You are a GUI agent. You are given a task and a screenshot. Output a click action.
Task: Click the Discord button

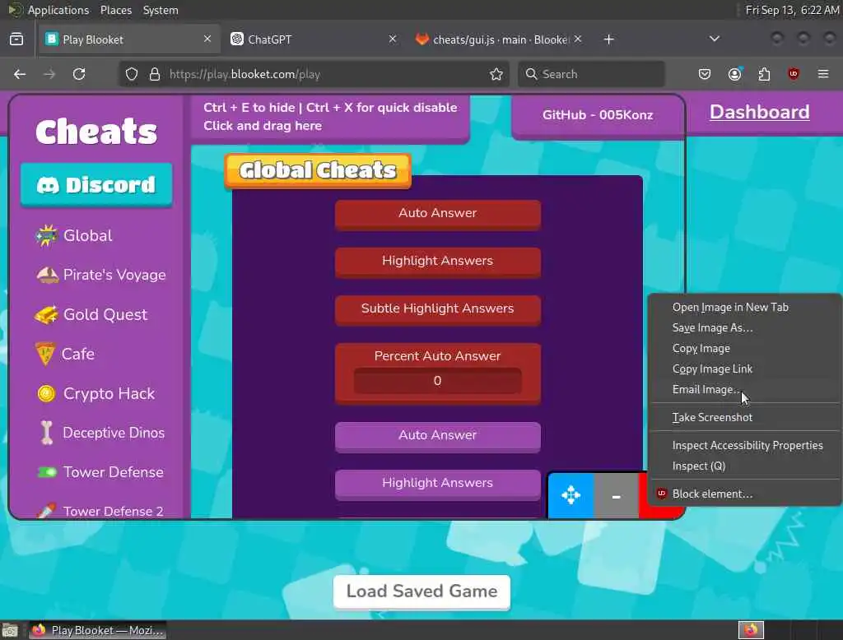(x=97, y=185)
